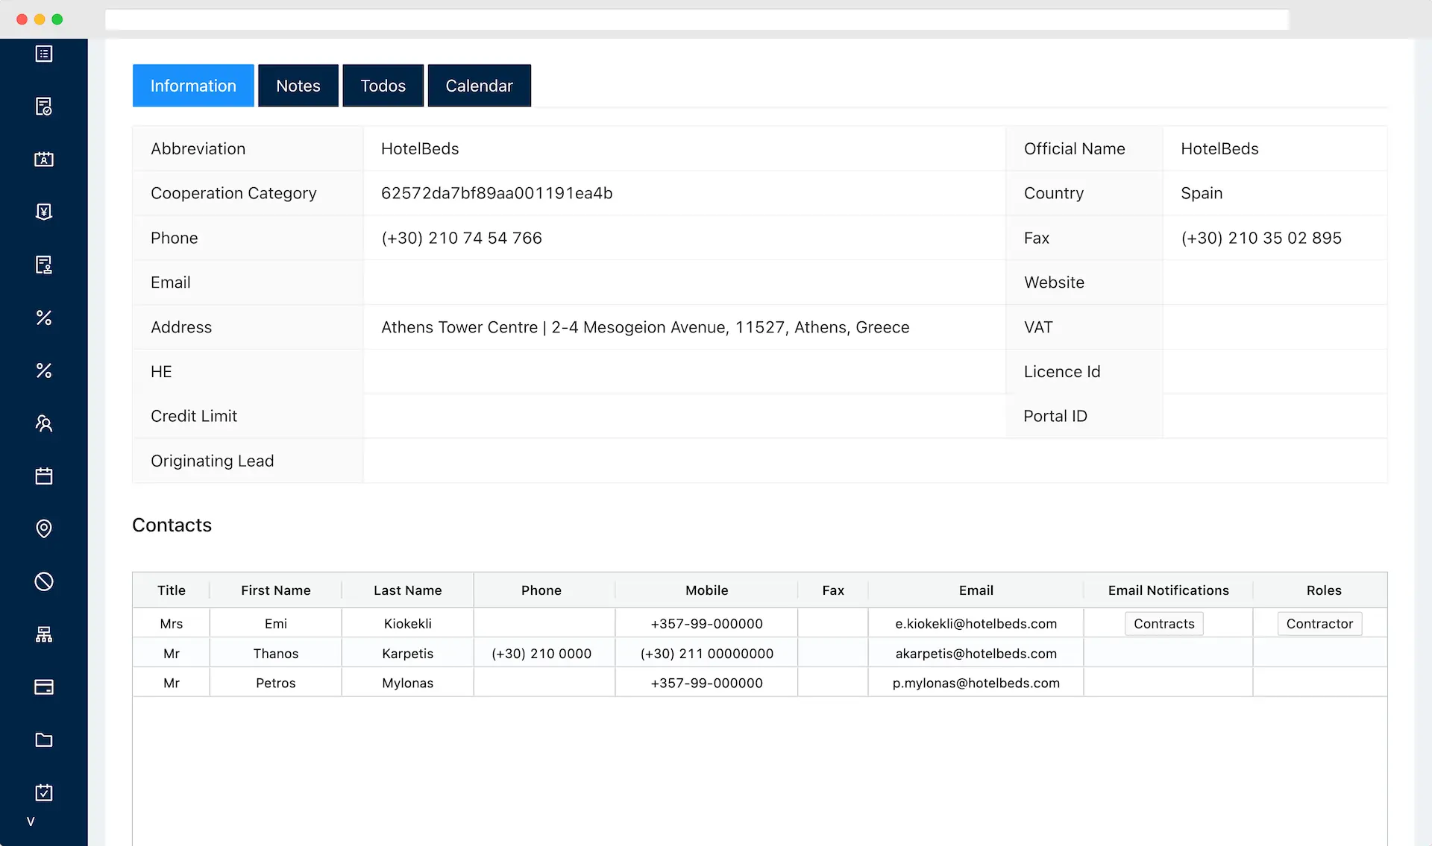Click the Athens Tower Centre address value
This screenshot has width=1432, height=846.
645,327
